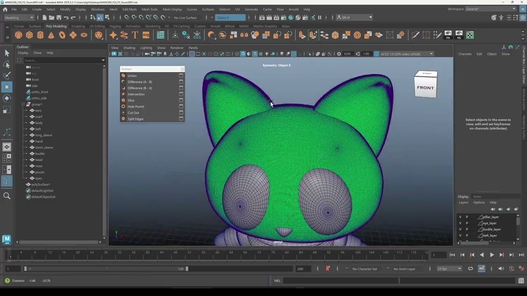The image size is (527, 296).
Task: Open the Mesh Tools menu
Action: pos(149,9)
